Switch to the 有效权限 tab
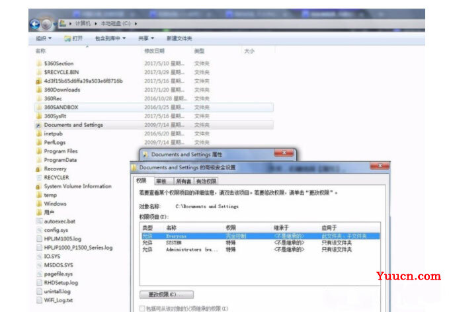This screenshot has width=449, height=312. [x=206, y=181]
